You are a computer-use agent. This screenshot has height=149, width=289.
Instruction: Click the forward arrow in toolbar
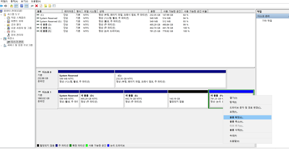pyautogui.click(x=6, y=6)
